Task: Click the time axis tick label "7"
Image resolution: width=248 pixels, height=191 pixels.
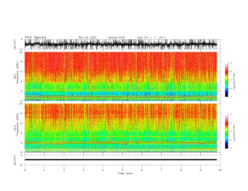Action: [162, 170]
